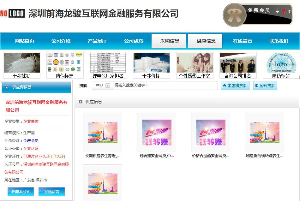The height and width of the screenshot is (201, 300).
Task: Open the 在线留言 menu item
Action: (x=242, y=41)
